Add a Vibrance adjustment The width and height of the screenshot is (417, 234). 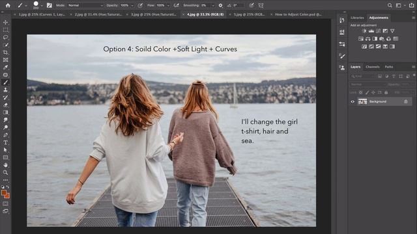392,31
